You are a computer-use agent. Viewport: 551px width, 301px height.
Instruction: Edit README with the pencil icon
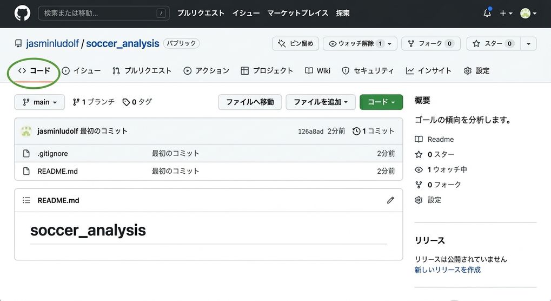pos(390,200)
